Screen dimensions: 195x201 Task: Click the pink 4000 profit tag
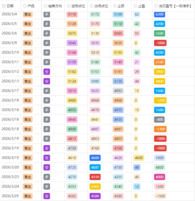[160, 177]
